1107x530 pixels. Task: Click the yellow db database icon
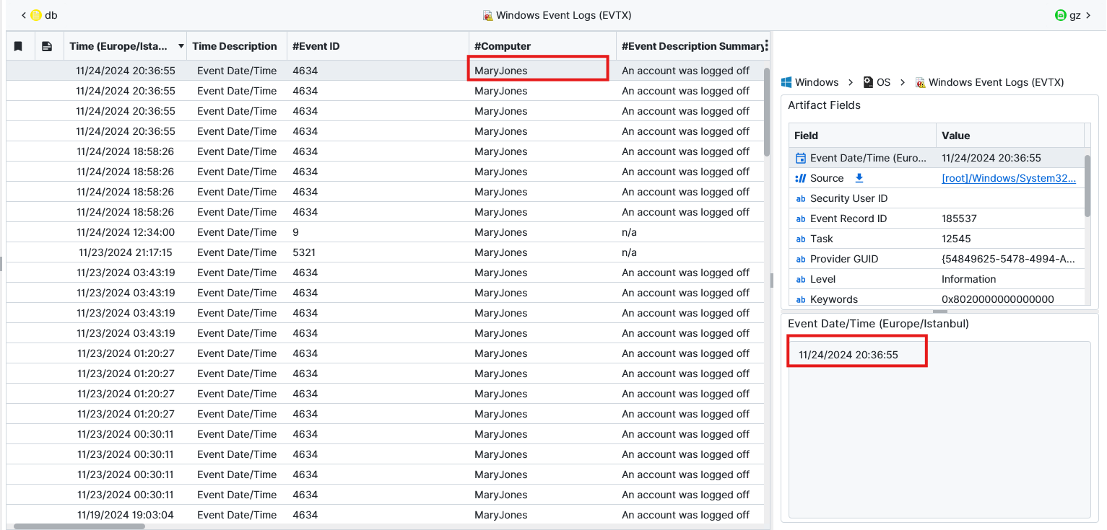pyautogui.click(x=36, y=15)
